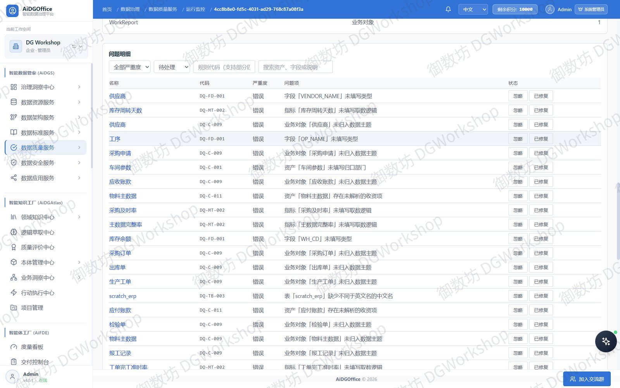This screenshot has height=388, width=620.
Task: Open the 库存余额 asset link
Action: (x=120, y=239)
